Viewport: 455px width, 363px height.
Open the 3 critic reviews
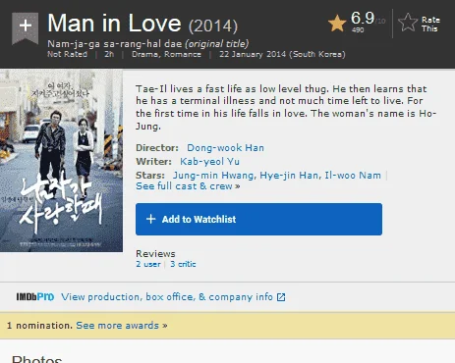pyautogui.click(x=183, y=264)
